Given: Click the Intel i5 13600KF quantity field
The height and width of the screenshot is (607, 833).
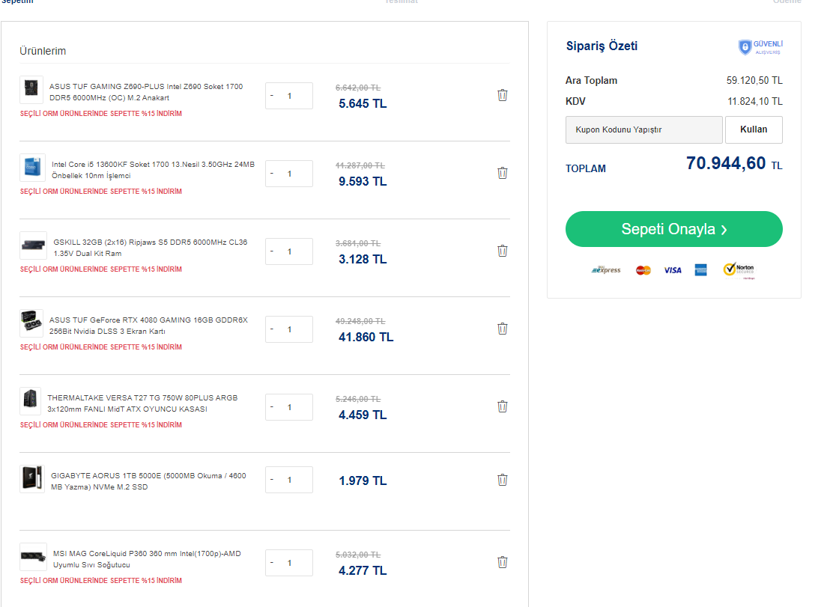Looking at the screenshot, I should pos(290,174).
